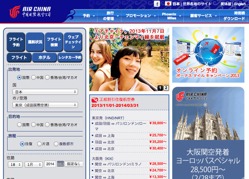
Task: Expand the 予約 navigation menu
Action: click(88, 16)
